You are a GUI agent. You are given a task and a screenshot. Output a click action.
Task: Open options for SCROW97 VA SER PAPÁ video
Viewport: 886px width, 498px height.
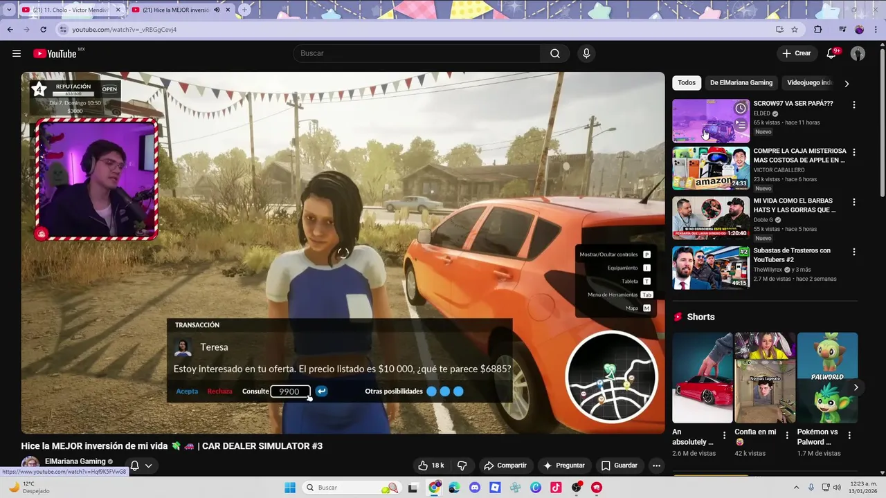point(853,104)
